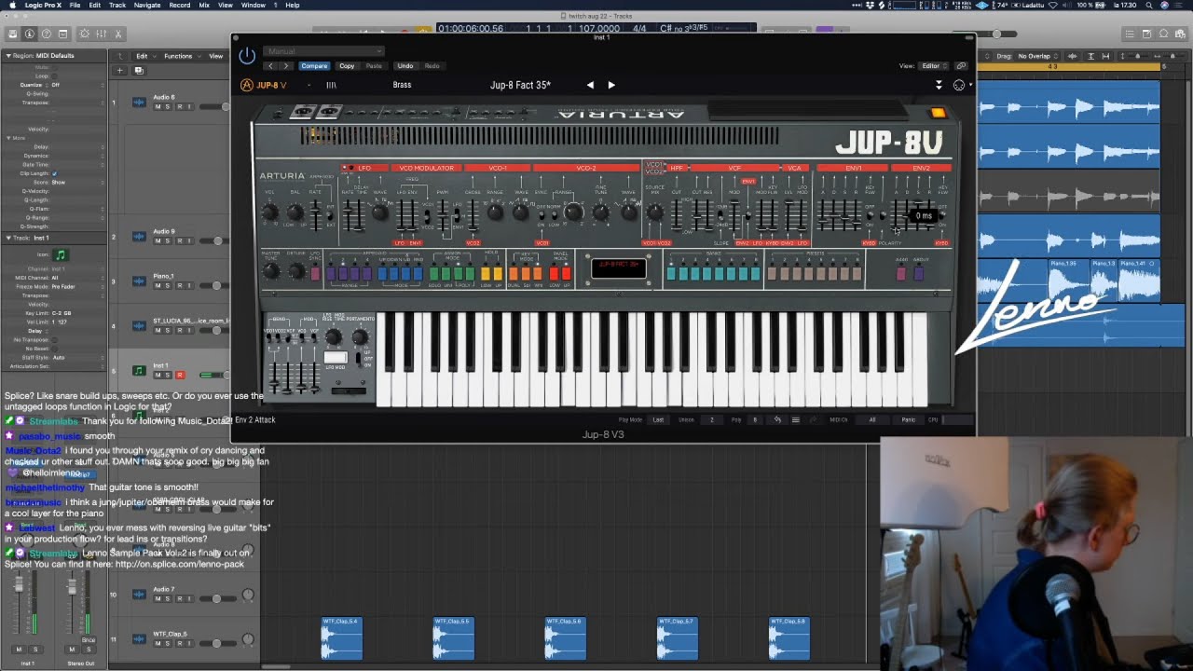
Task: Go to previous plugin setting with left chevron
Action: click(271, 66)
